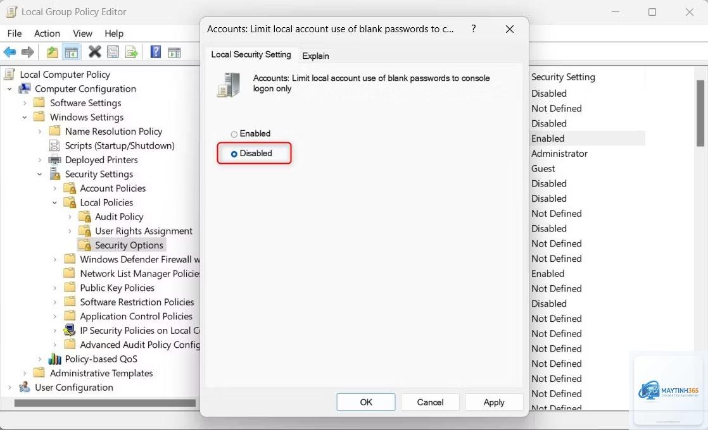Screen dimensions: 708x430
Task: Click the Deployed Printers printer icon
Action: (54, 159)
